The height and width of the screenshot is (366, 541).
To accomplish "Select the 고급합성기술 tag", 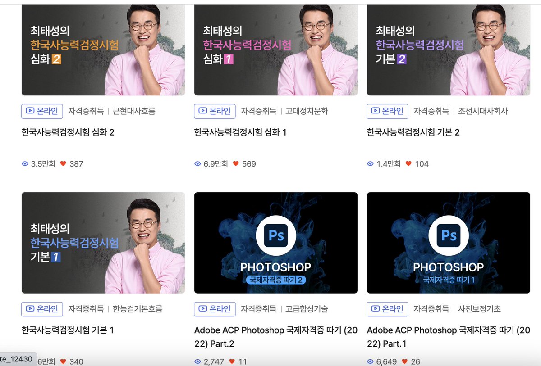I will coord(307,309).
